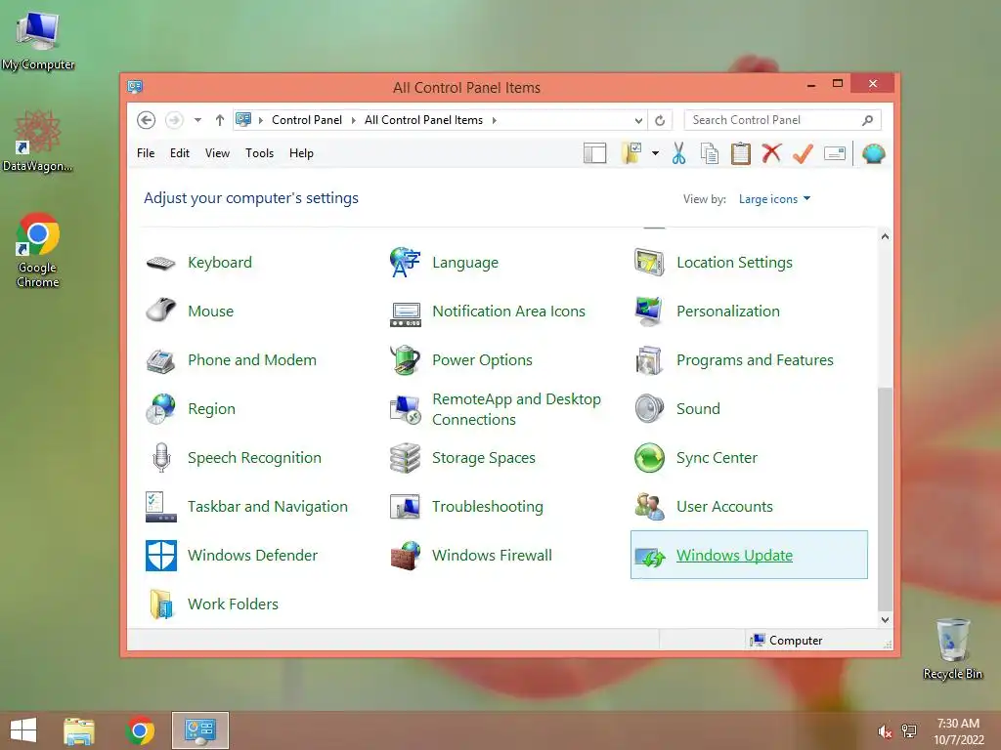Click the Windows Start button
This screenshot has height=750, width=1001.
pos(23,730)
